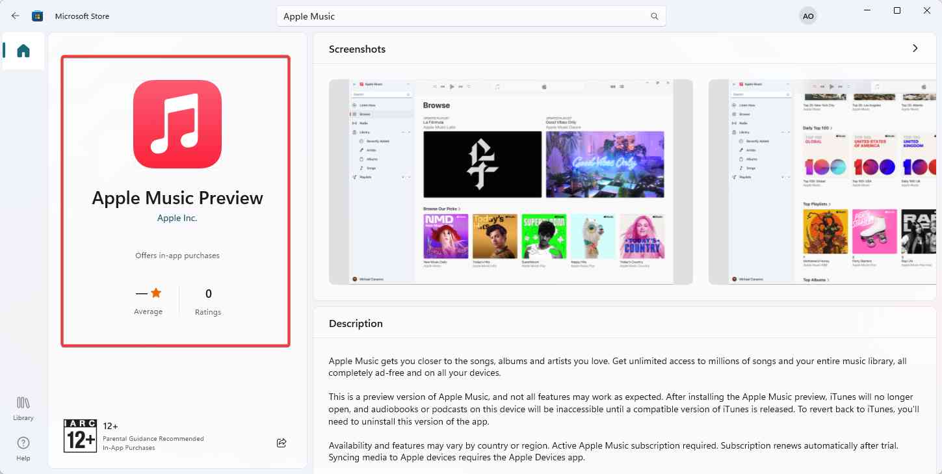Viewport: 942px width, 474px height.
Task: Click the Screenshots heading
Action: [x=357, y=49]
